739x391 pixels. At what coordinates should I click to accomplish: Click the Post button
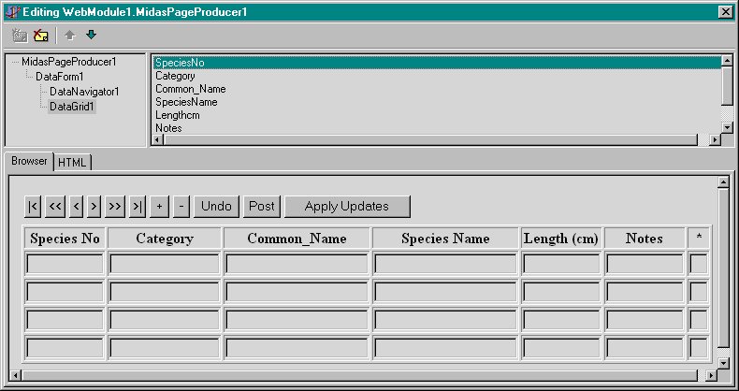click(262, 206)
